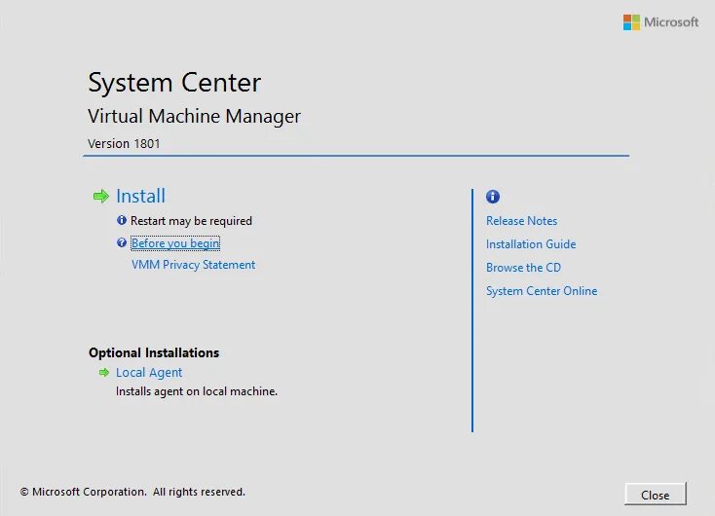Click the info icon beside Restart may be required

tap(122, 220)
